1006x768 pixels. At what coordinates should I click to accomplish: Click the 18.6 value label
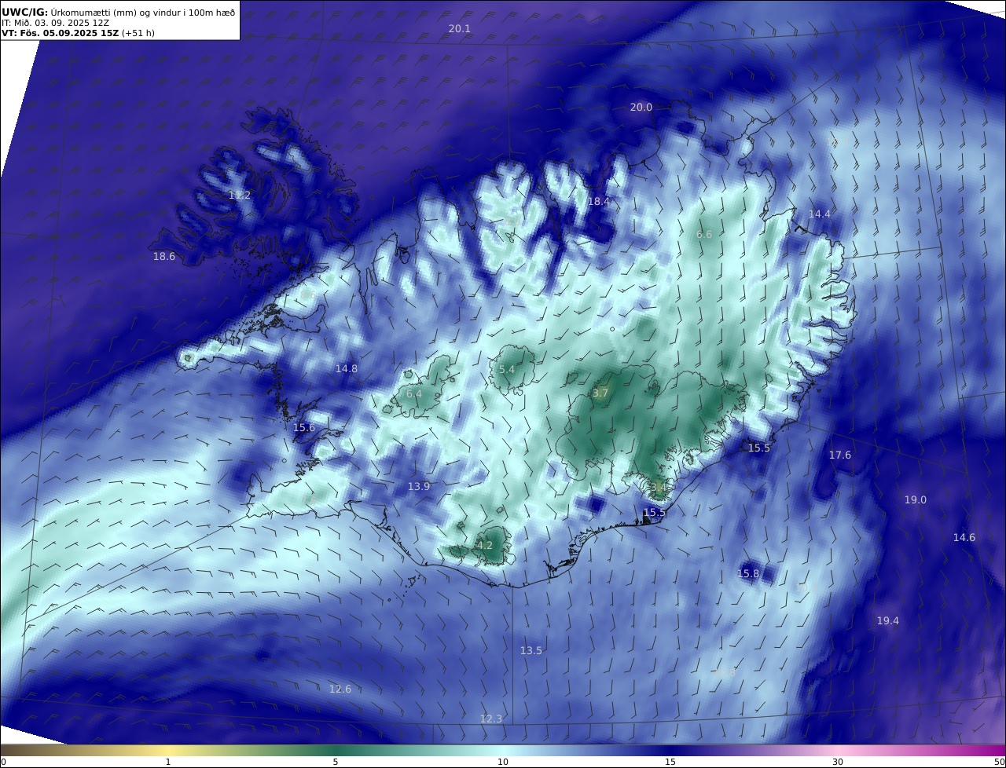click(x=164, y=256)
